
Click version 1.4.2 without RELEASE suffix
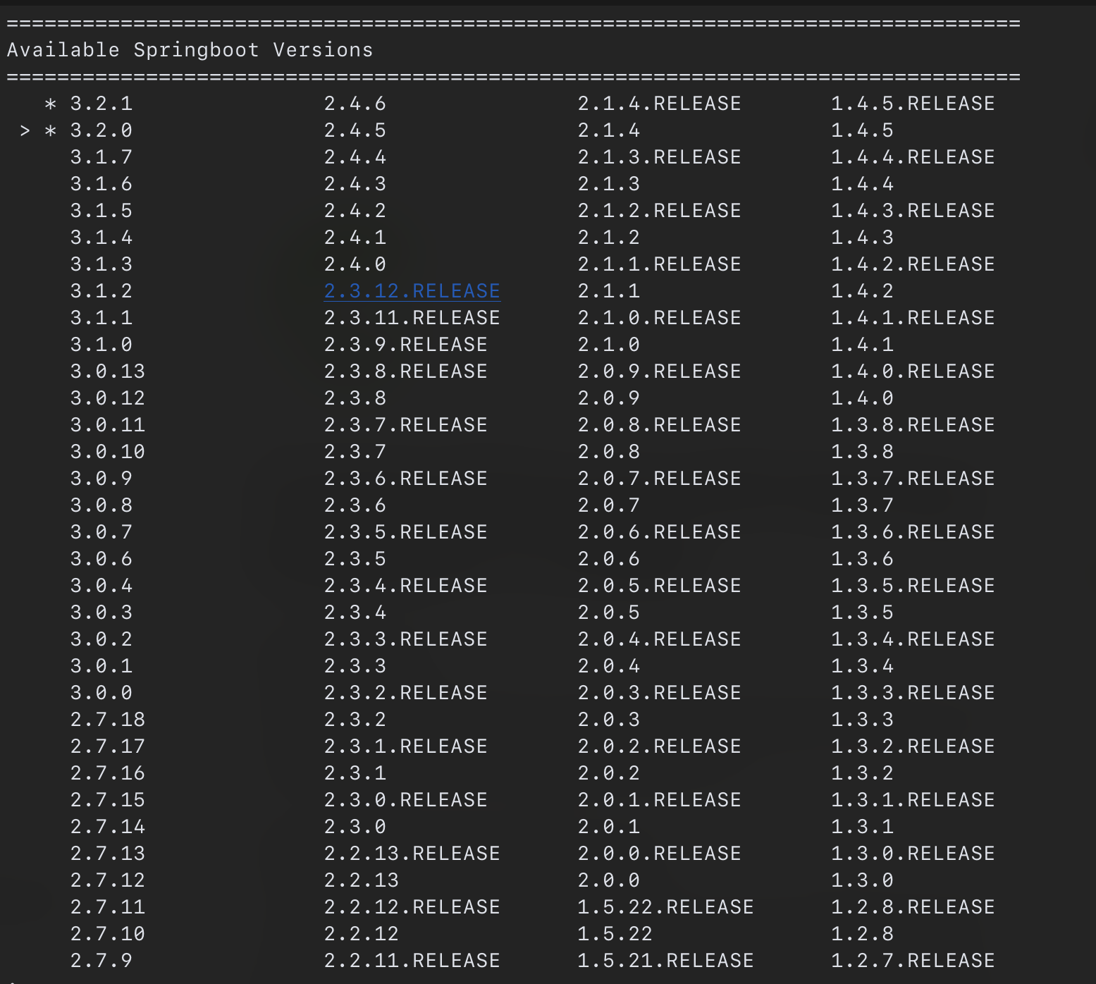tap(863, 291)
